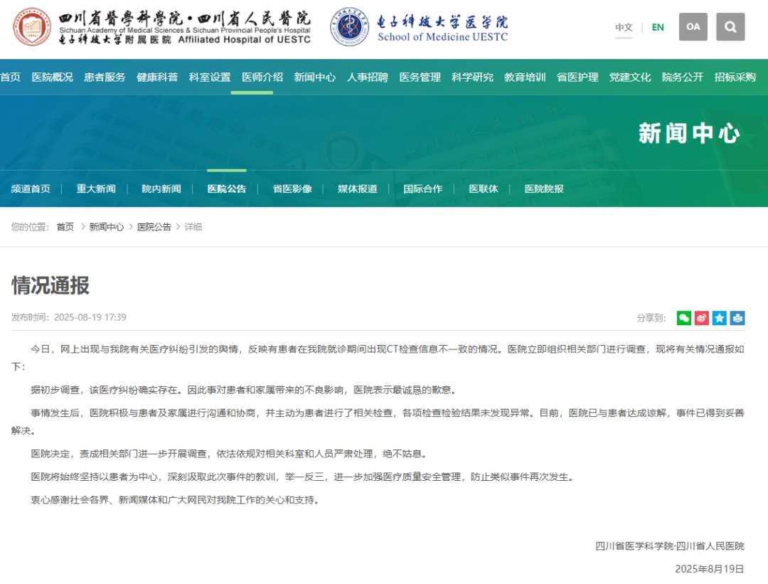Click the 分享到 label
This screenshot has width=768, height=584.
tap(651, 318)
